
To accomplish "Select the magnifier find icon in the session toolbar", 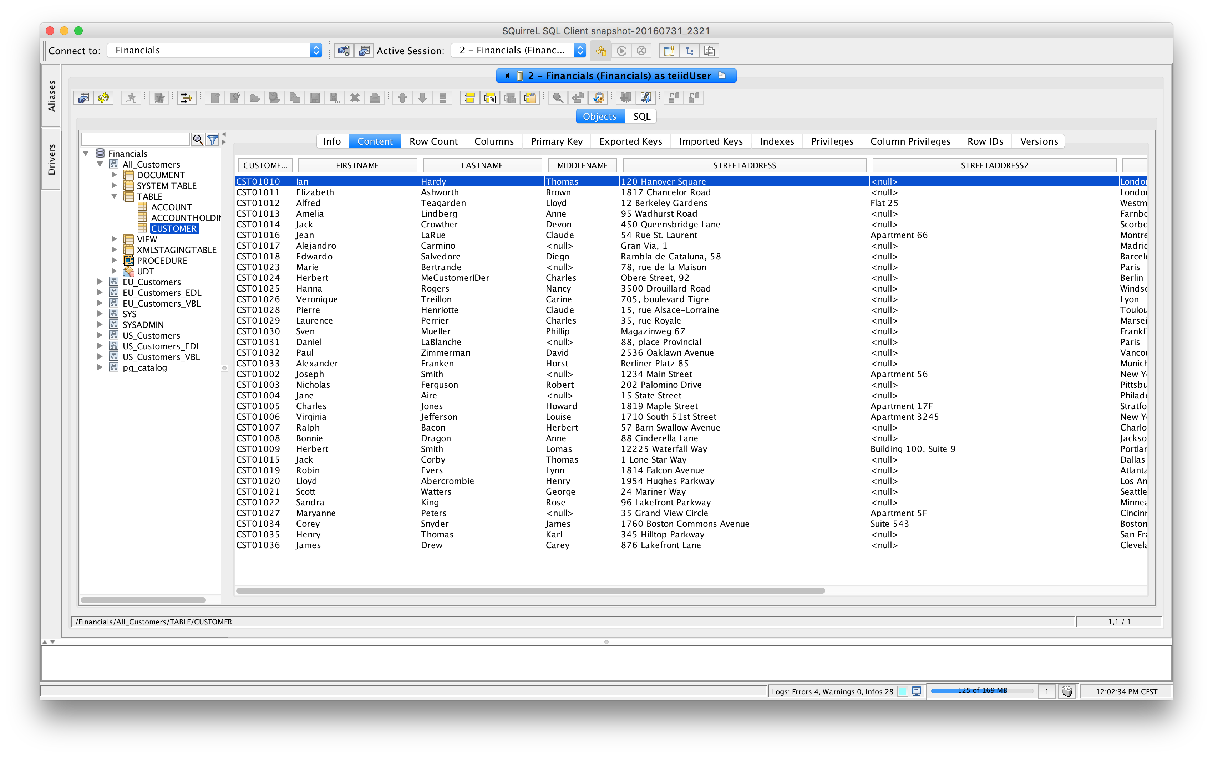I will point(558,98).
